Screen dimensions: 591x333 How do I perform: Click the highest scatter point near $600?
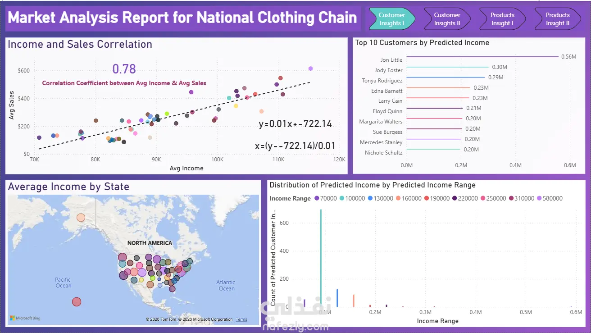pyautogui.click(x=310, y=68)
